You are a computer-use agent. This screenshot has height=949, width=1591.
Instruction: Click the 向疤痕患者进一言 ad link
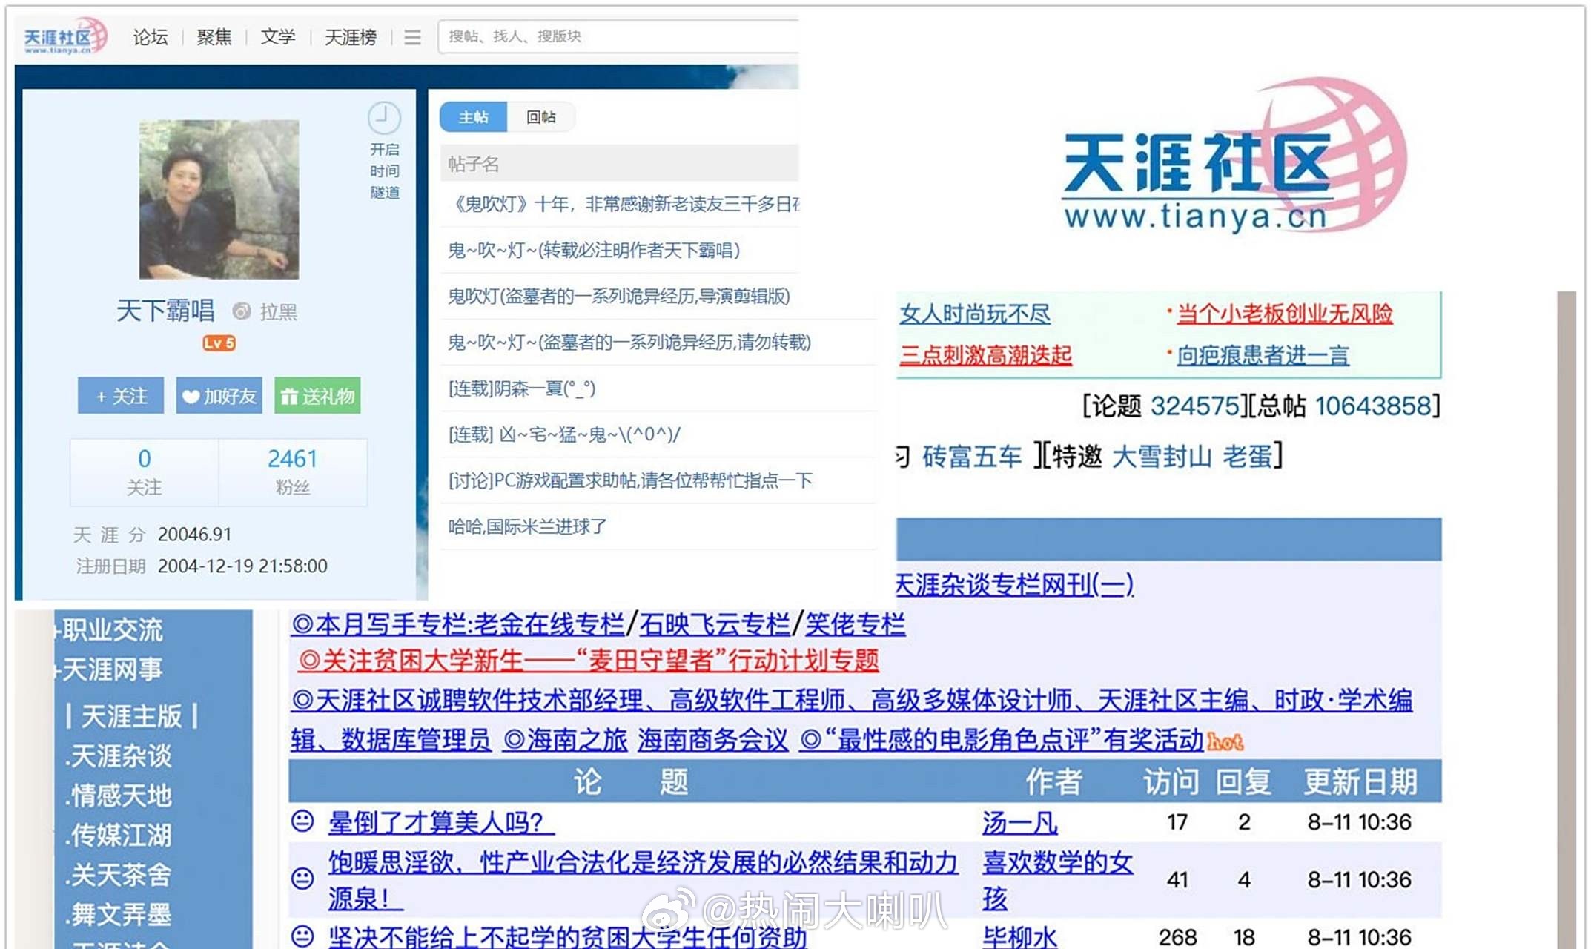click(1263, 355)
